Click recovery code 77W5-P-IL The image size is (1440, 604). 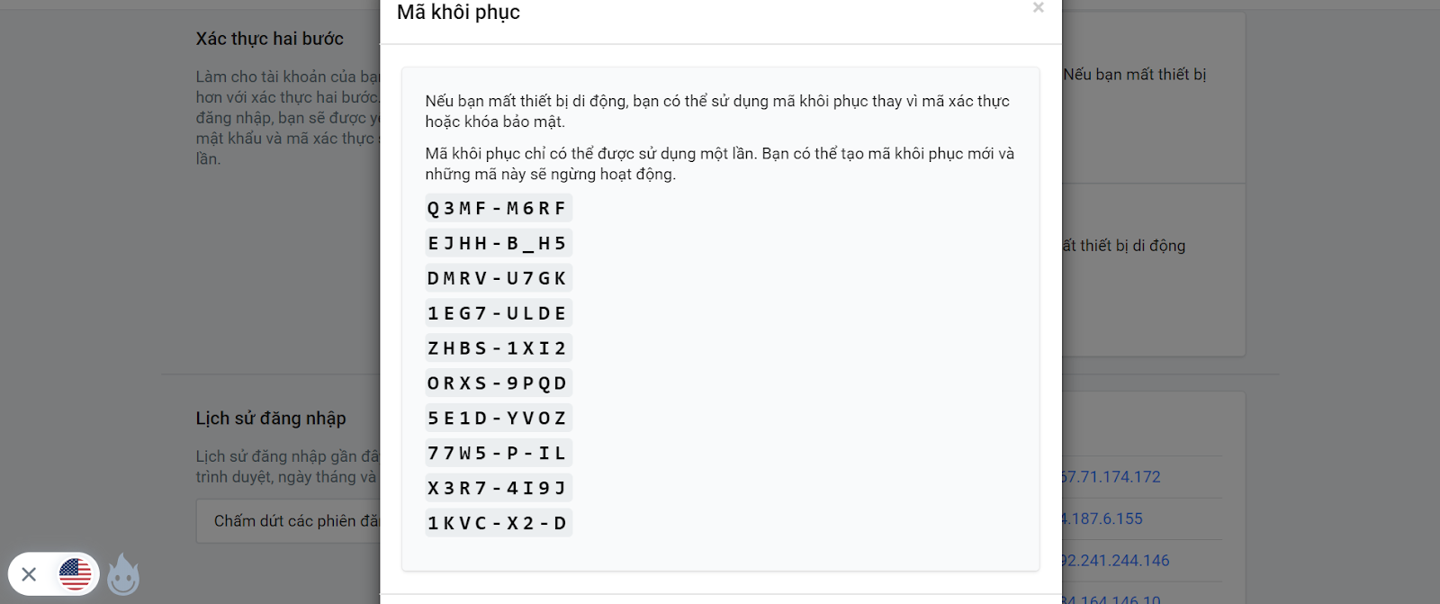(497, 454)
